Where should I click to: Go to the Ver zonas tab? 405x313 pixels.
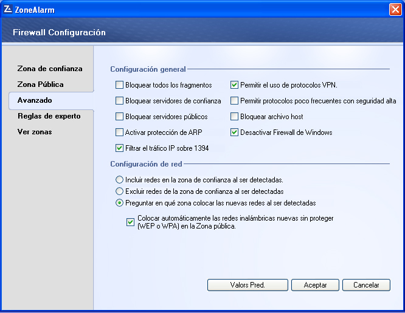(x=35, y=132)
